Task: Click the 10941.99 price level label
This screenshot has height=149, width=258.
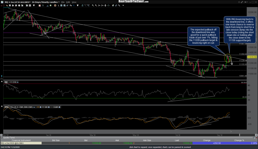Action: click(x=243, y=76)
